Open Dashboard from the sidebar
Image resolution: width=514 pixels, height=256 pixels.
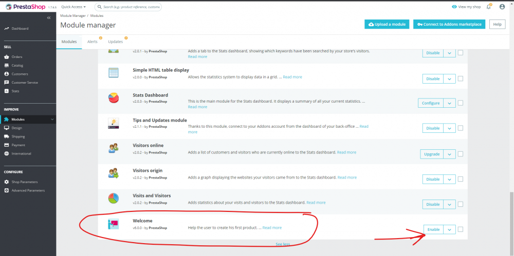coord(20,29)
